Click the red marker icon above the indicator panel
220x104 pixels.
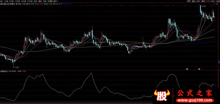(199, 69)
